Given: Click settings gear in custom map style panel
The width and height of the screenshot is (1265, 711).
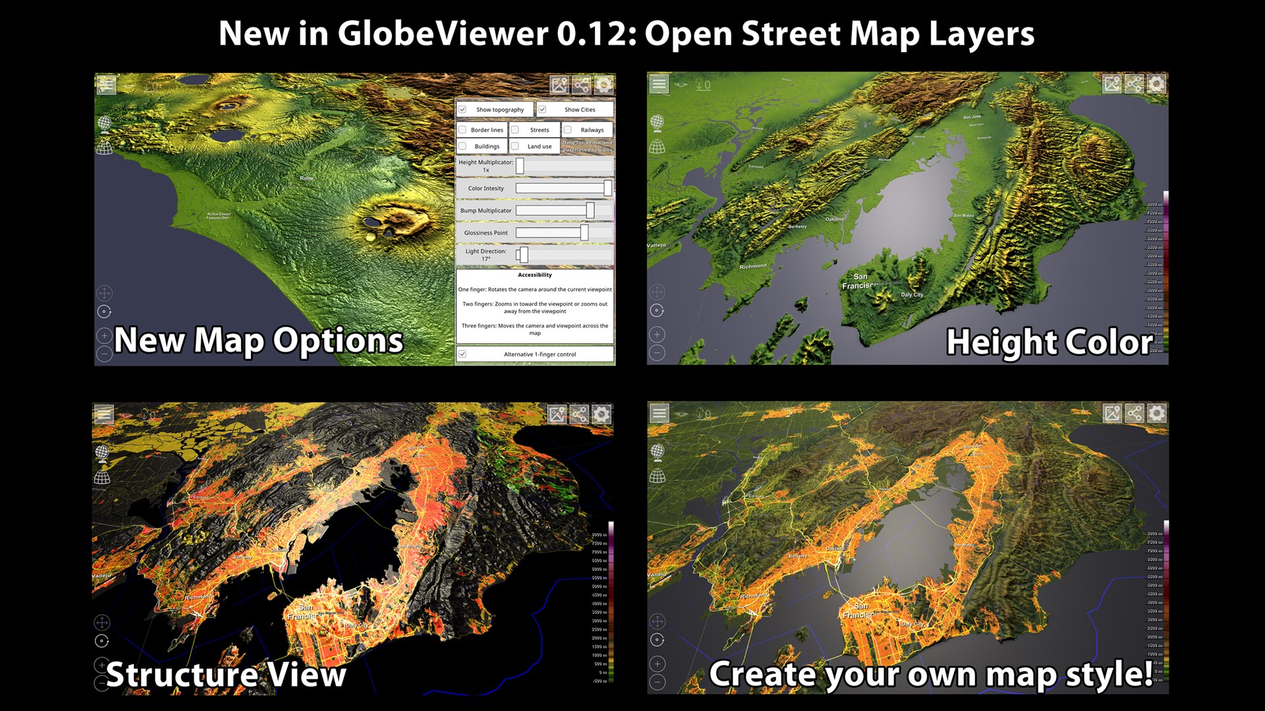Looking at the screenshot, I should click(1156, 413).
